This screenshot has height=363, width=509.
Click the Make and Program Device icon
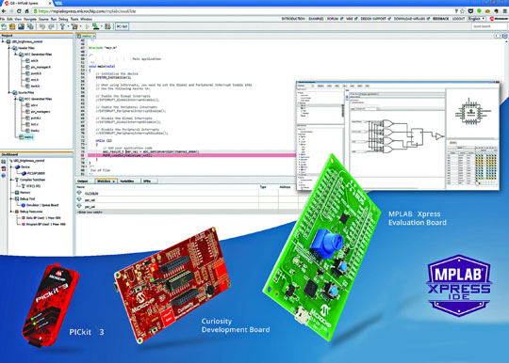coord(96,26)
